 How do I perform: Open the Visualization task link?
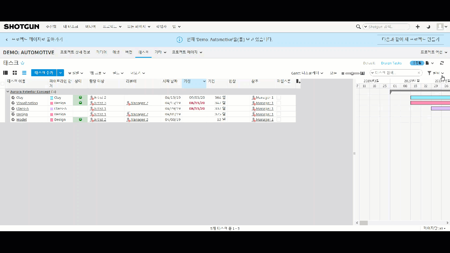(x=27, y=103)
